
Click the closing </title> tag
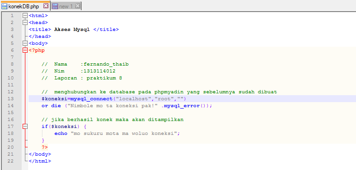[106, 30]
